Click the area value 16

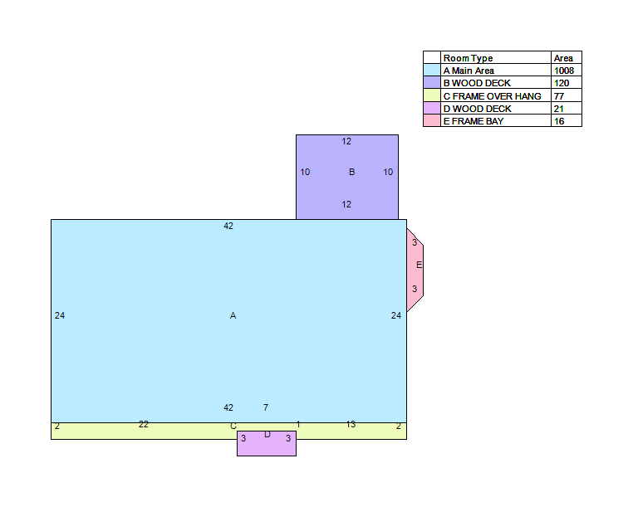(x=559, y=121)
